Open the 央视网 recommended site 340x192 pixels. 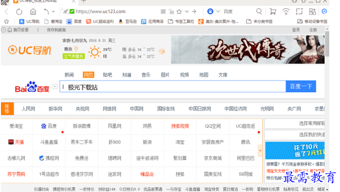point(82,109)
